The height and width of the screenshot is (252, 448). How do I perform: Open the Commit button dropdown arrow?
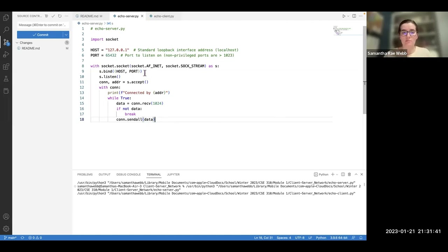tap(66, 35)
